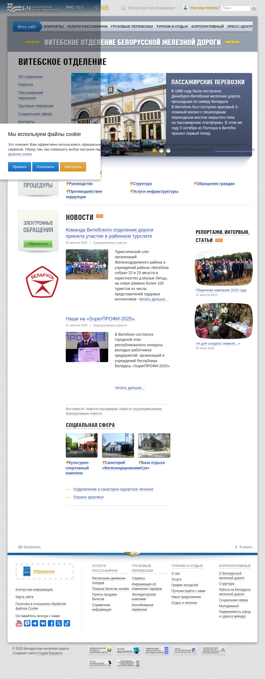Open the УСЛУГИ ПАССАЖИРАМ menu item
265x679 pixels.
(87, 27)
